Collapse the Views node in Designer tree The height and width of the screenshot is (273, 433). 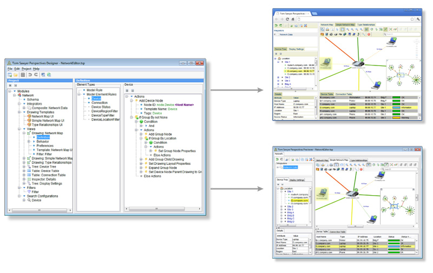(19, 129)
